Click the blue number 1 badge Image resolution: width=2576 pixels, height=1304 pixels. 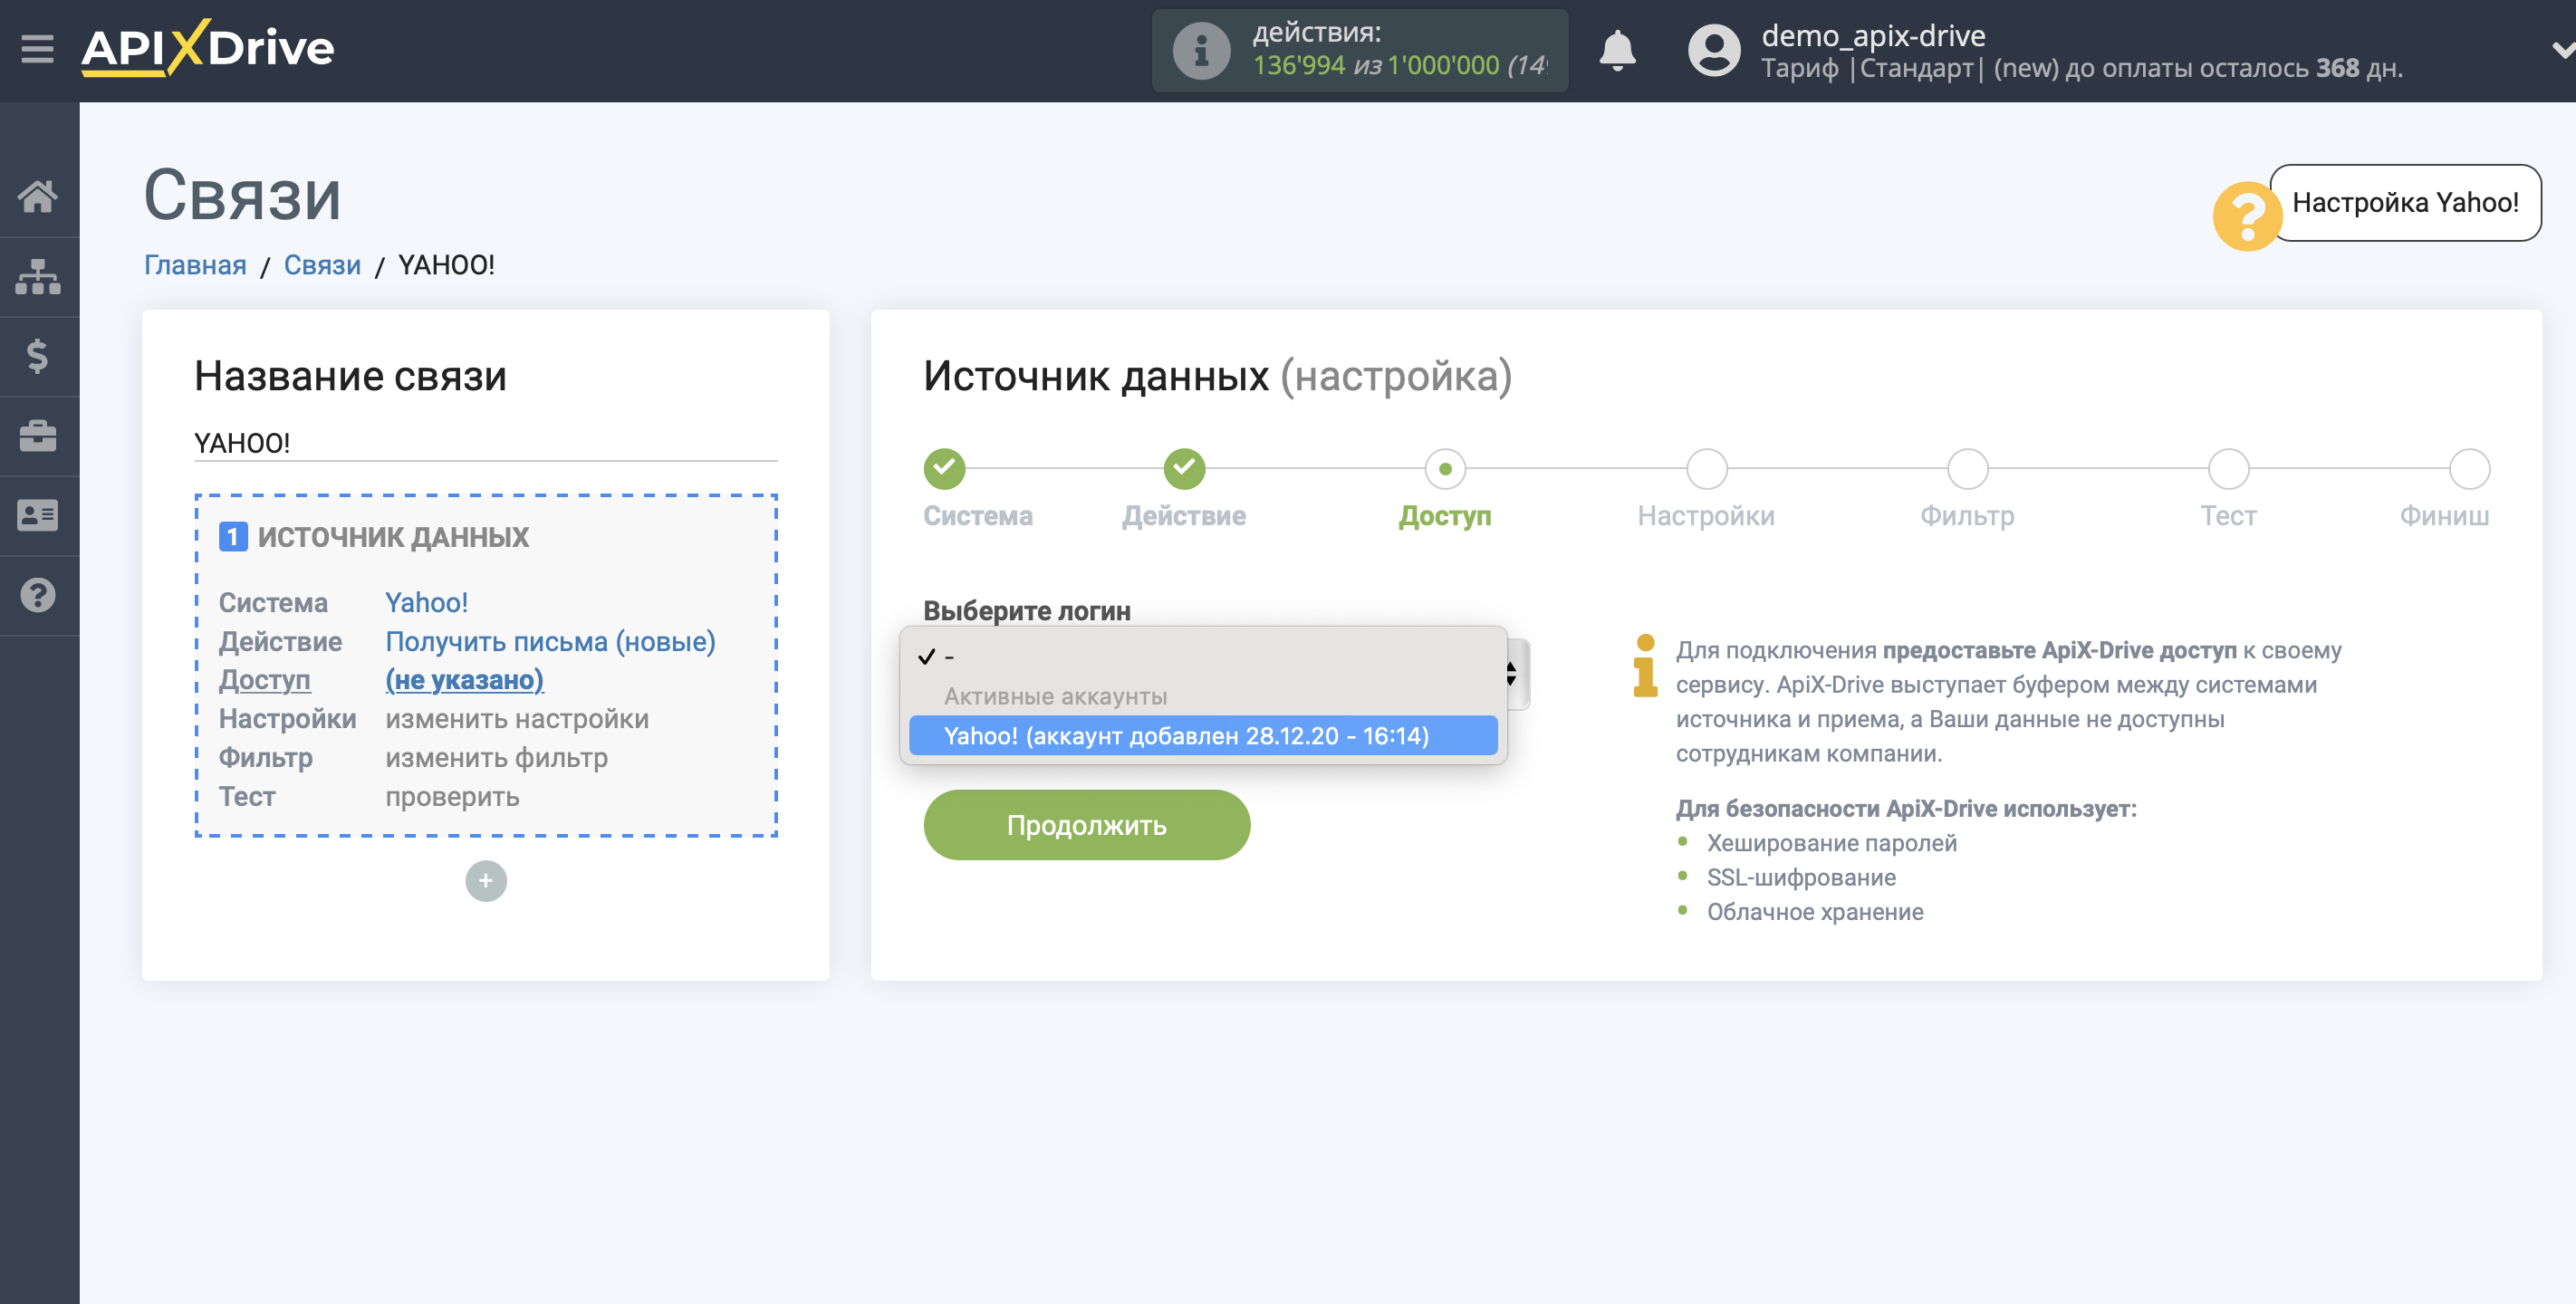coord(232,537)
